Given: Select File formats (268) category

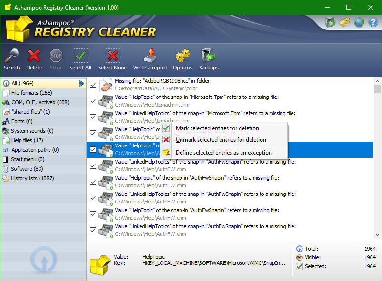Looking at the screenshot, I should pos(43,93).
